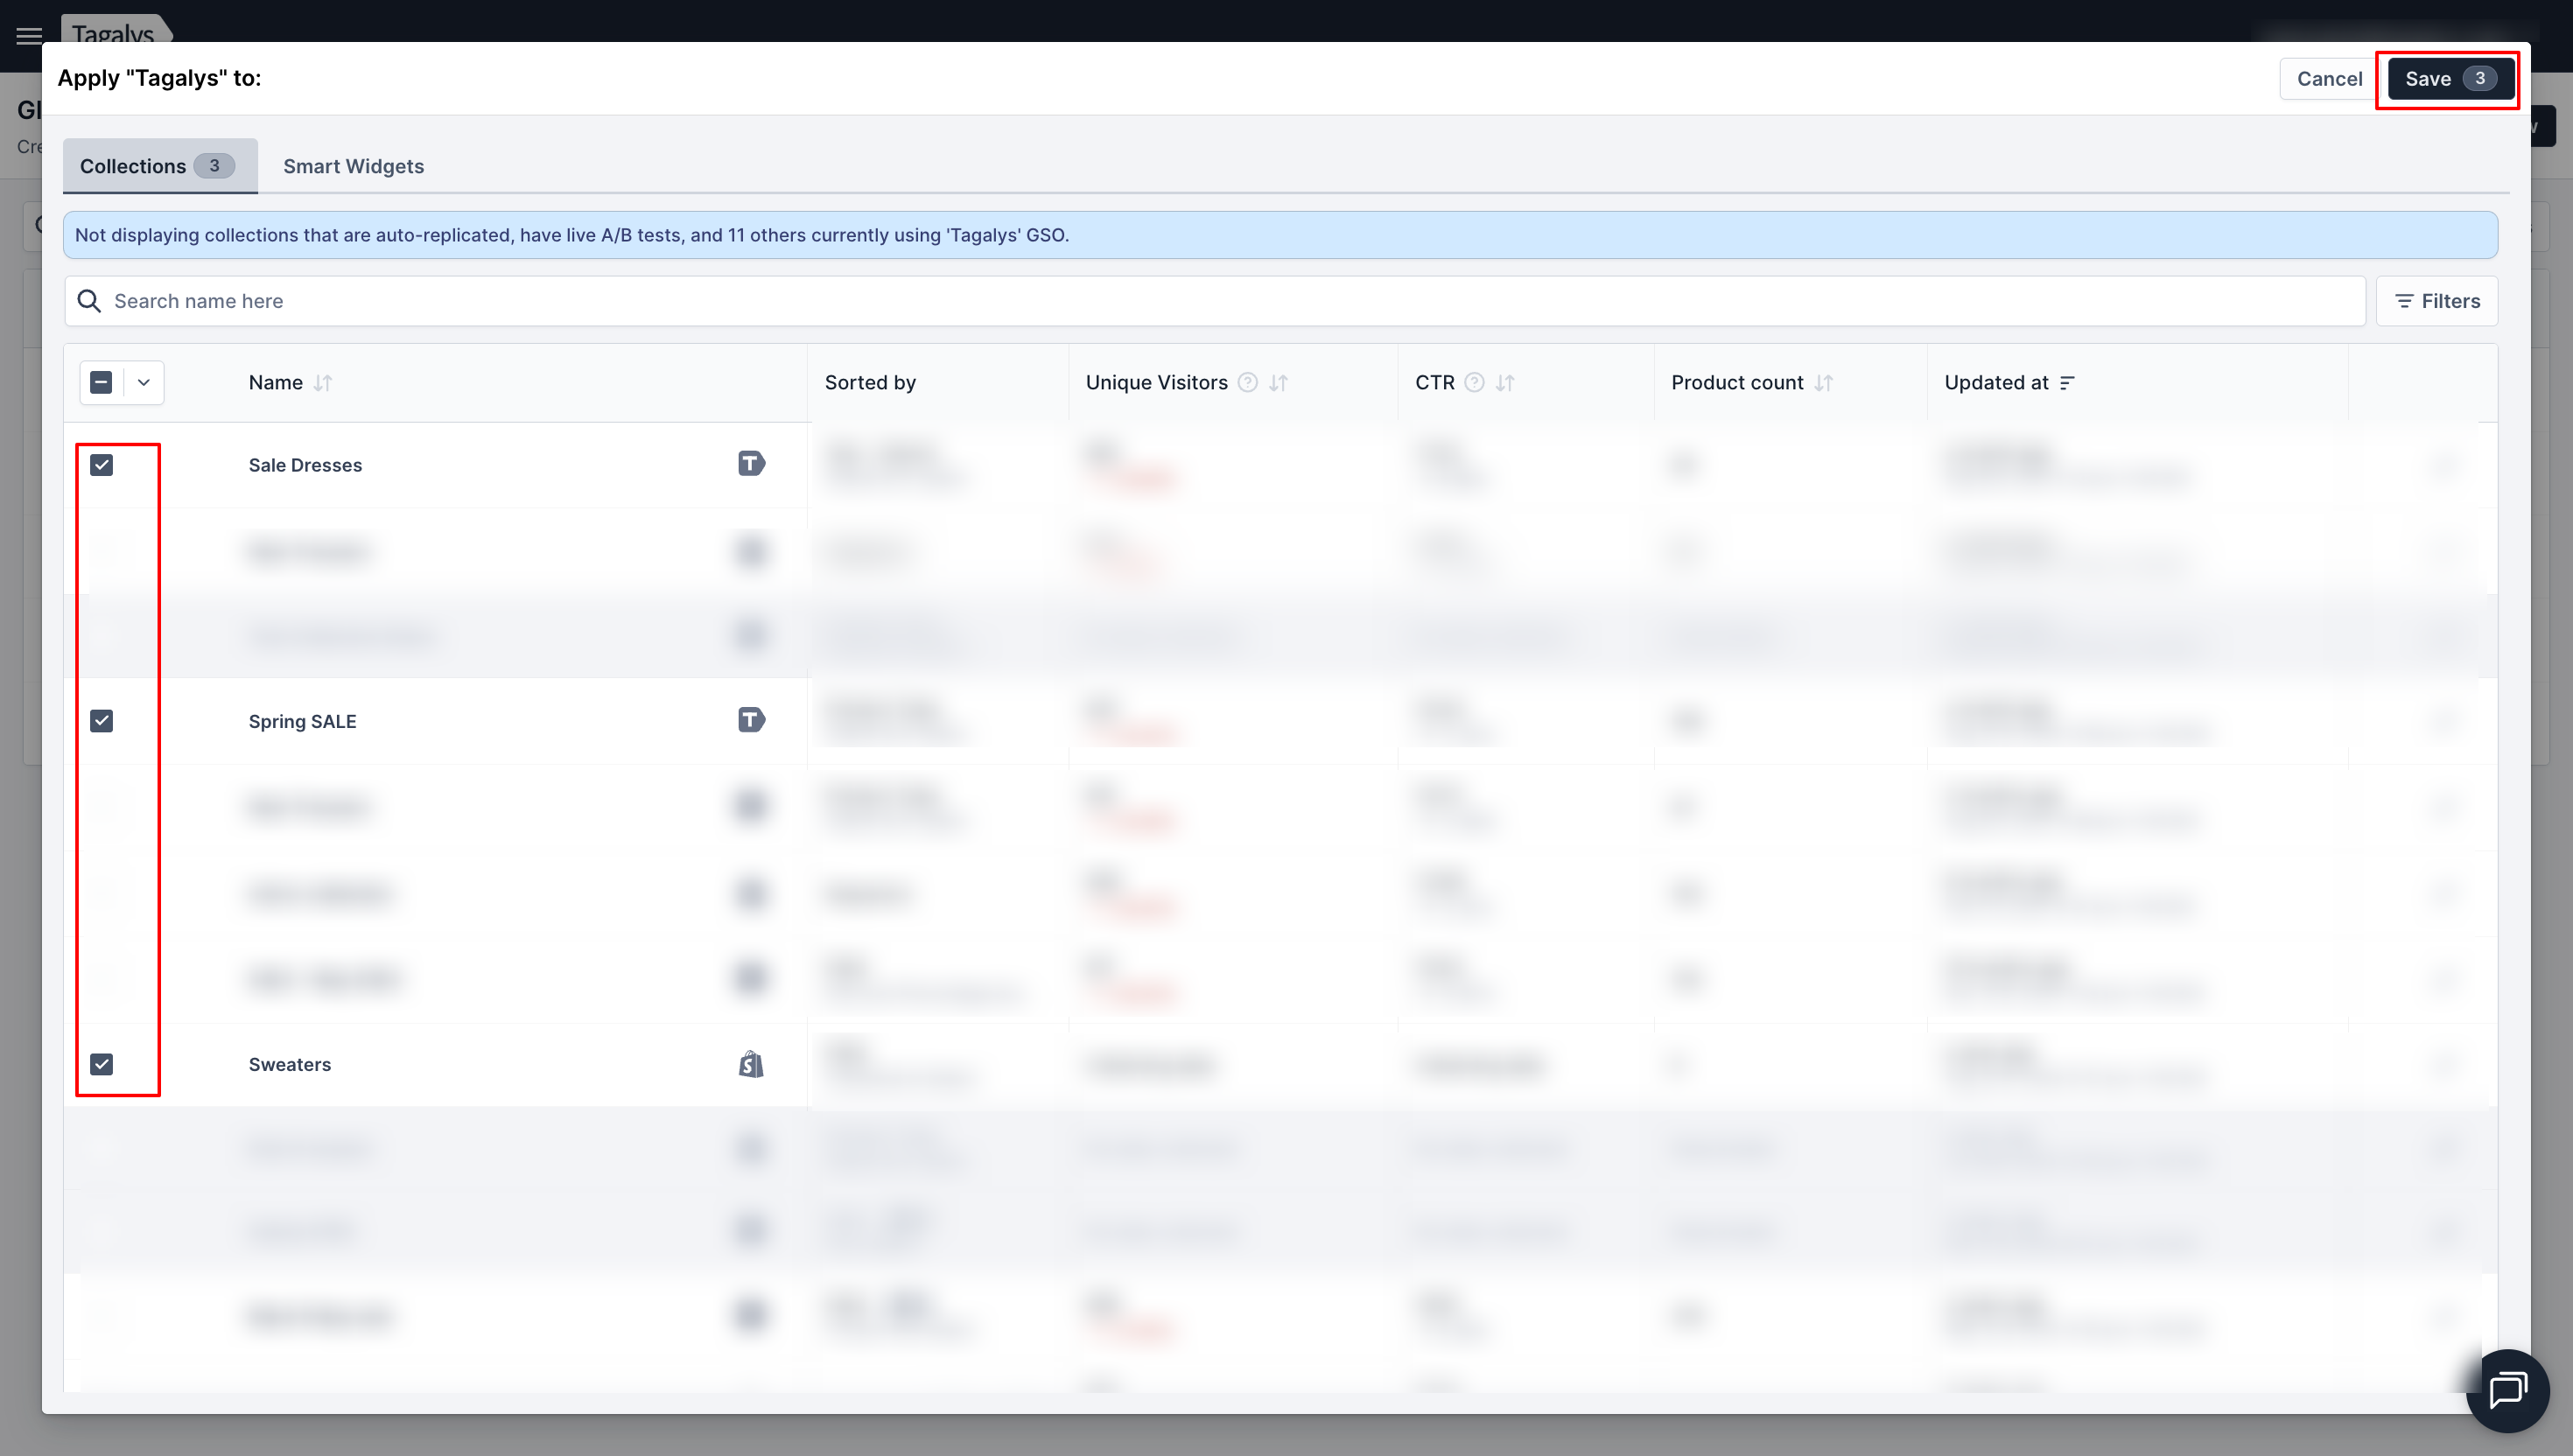Image resolution: width=2573 pixels, height=1456 pixels.
Task: Uncheck the Sweaters checkbox
Action: 102,1064
